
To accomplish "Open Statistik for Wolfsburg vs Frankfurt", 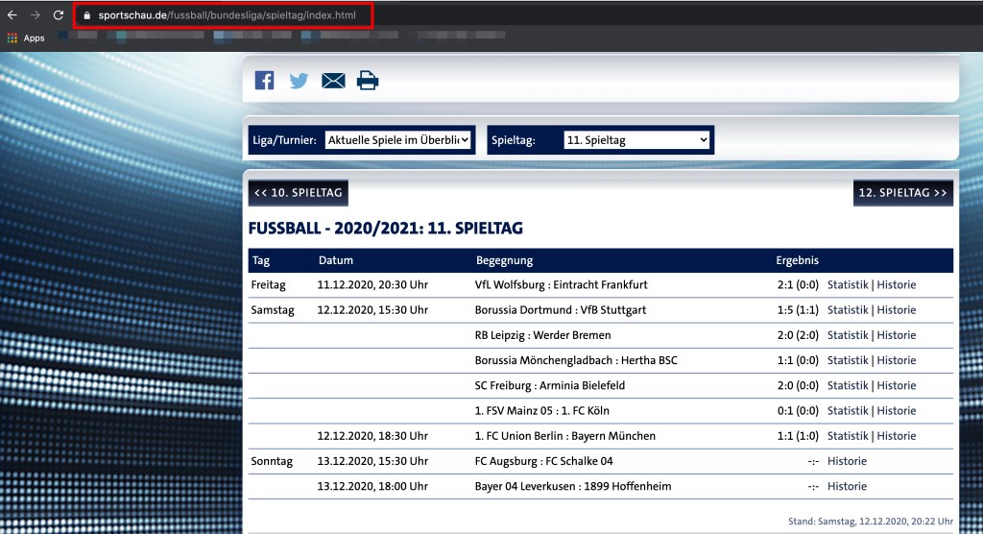I will [848, 285].
